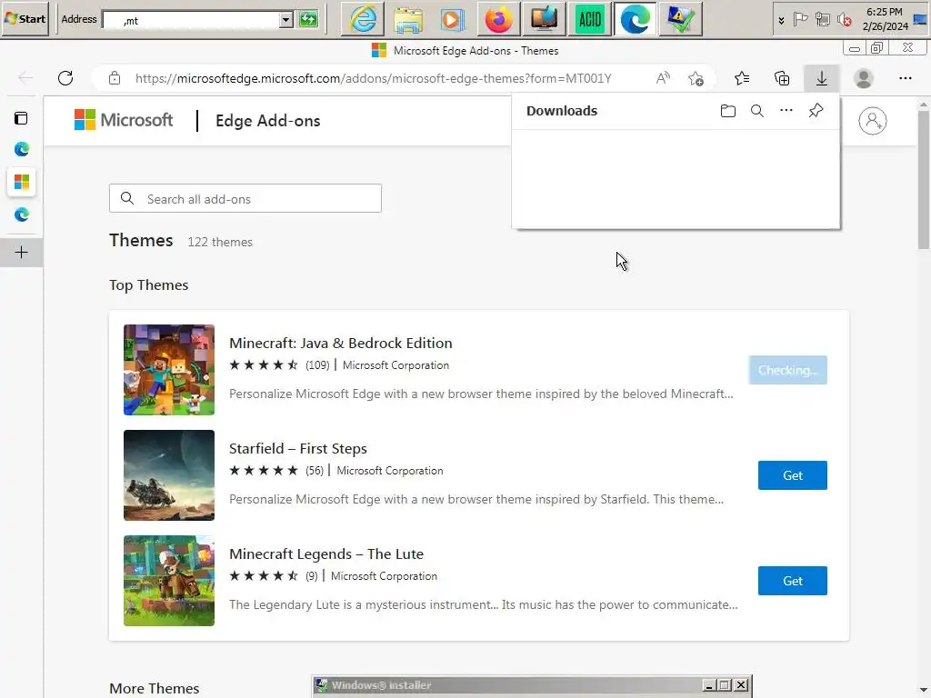Add this page to favorites

pos(696,78)
